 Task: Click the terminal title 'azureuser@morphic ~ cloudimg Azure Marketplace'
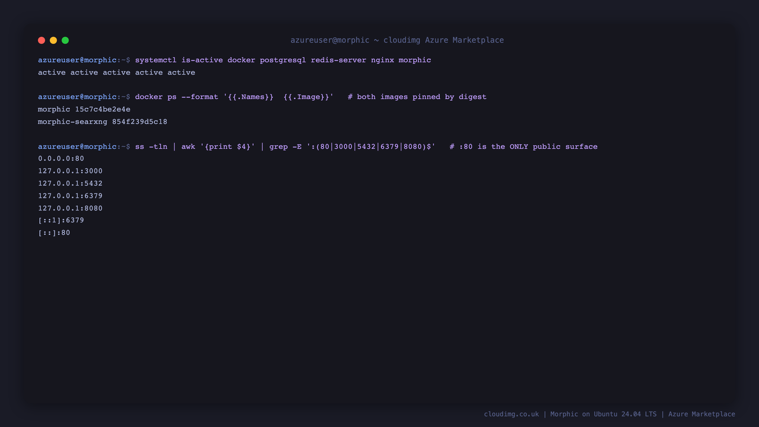pyautogui.click(x=397, y=40)
